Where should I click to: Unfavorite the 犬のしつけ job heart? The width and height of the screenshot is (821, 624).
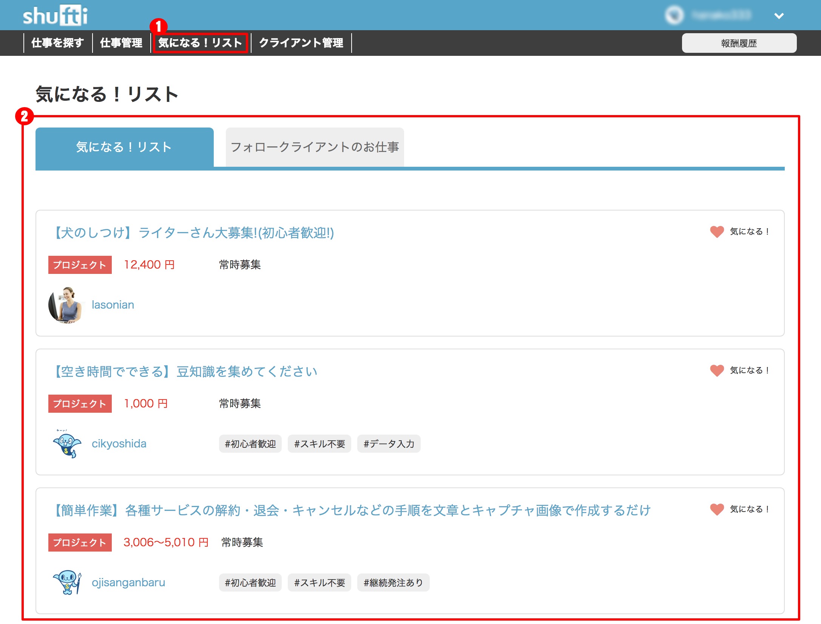716,232
